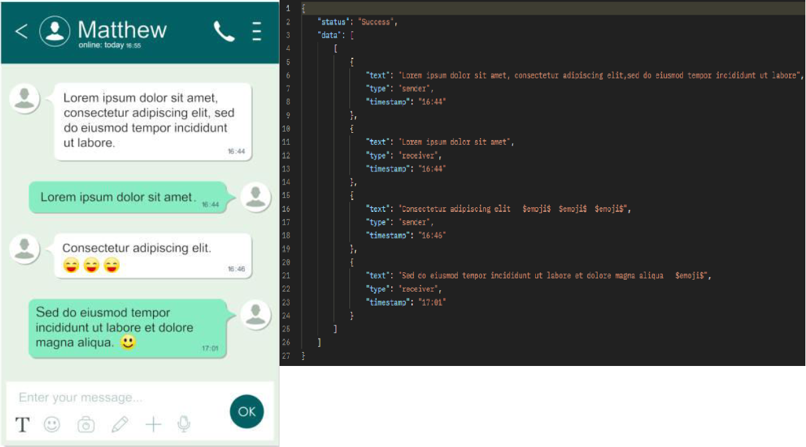
Task: Open the emoji picker below message field
Action: click(x=52, y=424)
